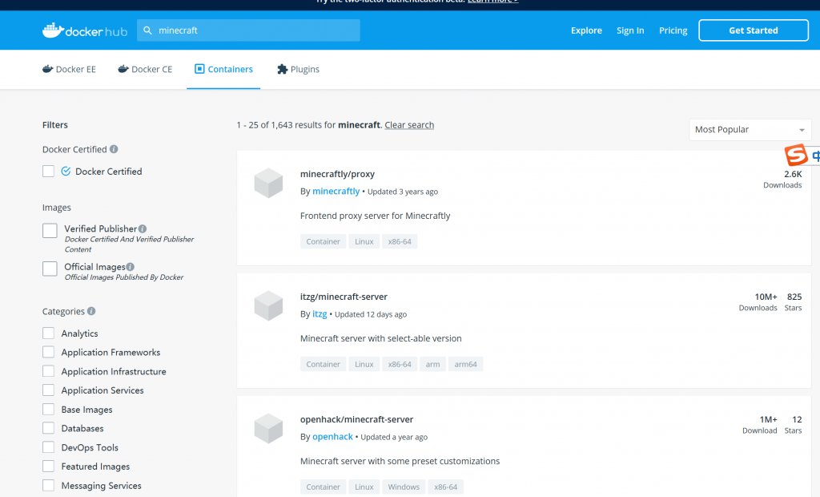The image size is (820, 497).
Task: Click the info icon next to Official Images
Action: [131, 267]
